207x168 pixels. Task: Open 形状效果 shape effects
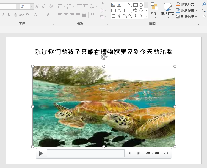(x=186, y=17)
